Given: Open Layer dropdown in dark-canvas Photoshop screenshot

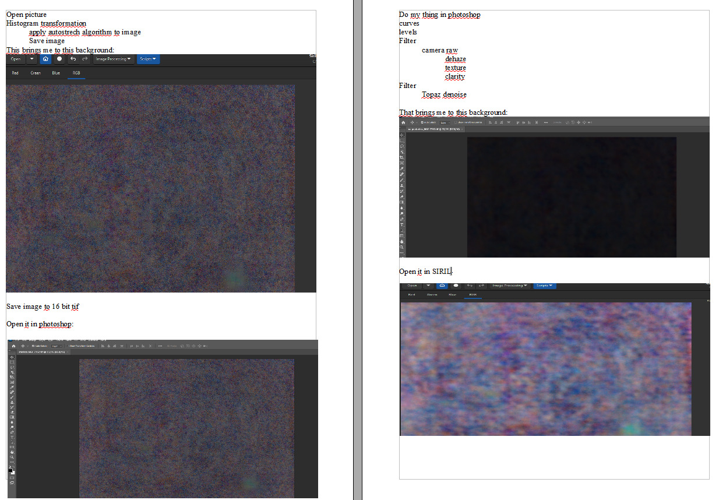Looking at the screenshot, I should 445,122.
